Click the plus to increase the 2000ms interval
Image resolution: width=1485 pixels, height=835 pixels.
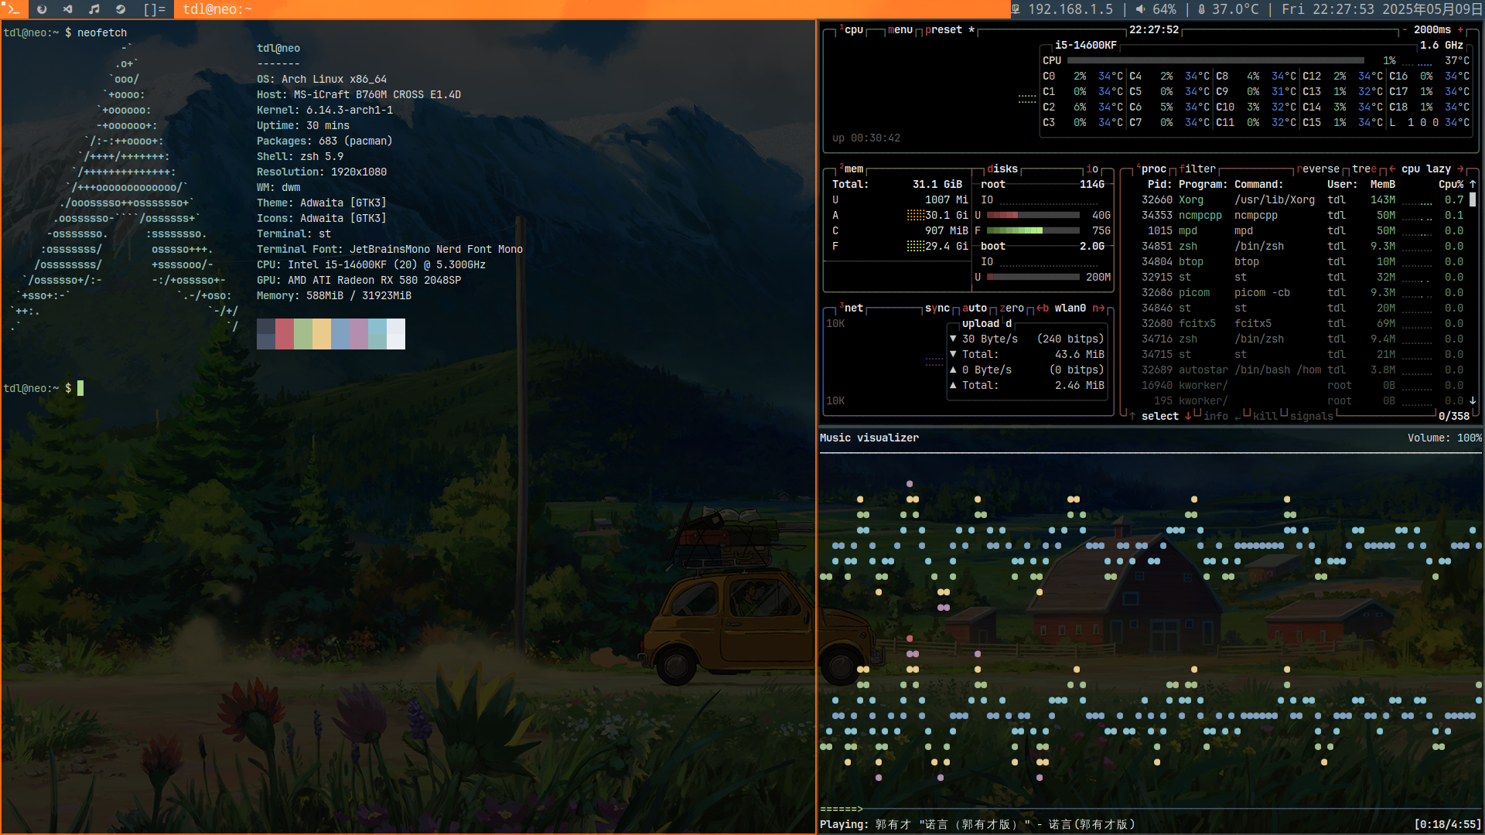[1460, 31]
